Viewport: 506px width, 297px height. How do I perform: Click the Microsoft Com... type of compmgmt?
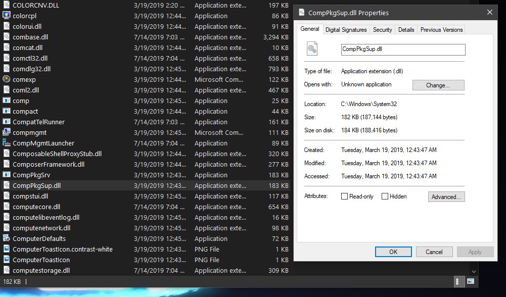pyautogui.click(x=219, y=132)
